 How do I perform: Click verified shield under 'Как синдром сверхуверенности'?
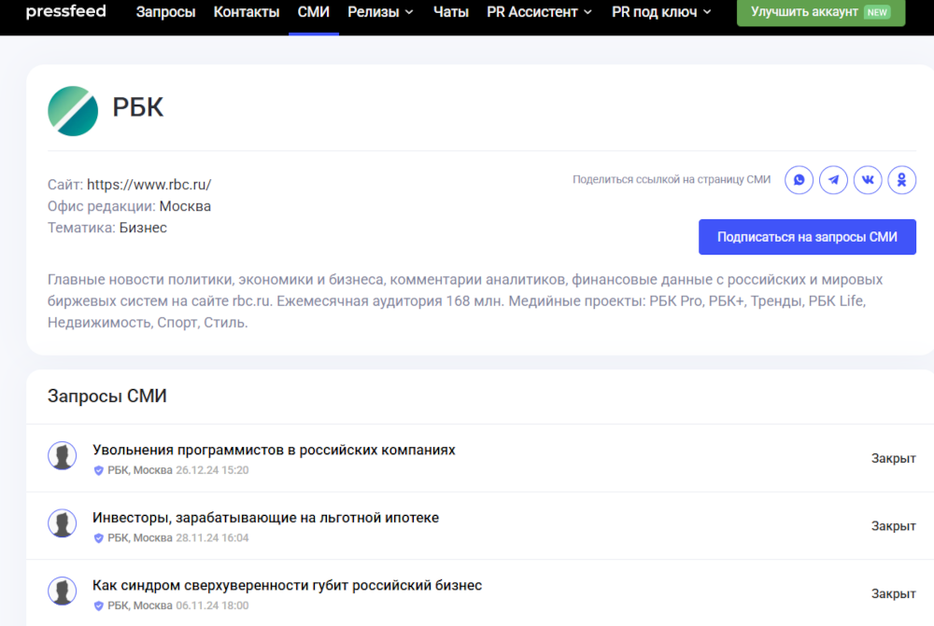(99, 606)
